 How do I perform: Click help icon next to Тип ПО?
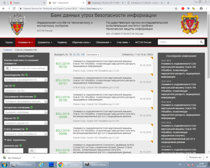click(14, 86)
